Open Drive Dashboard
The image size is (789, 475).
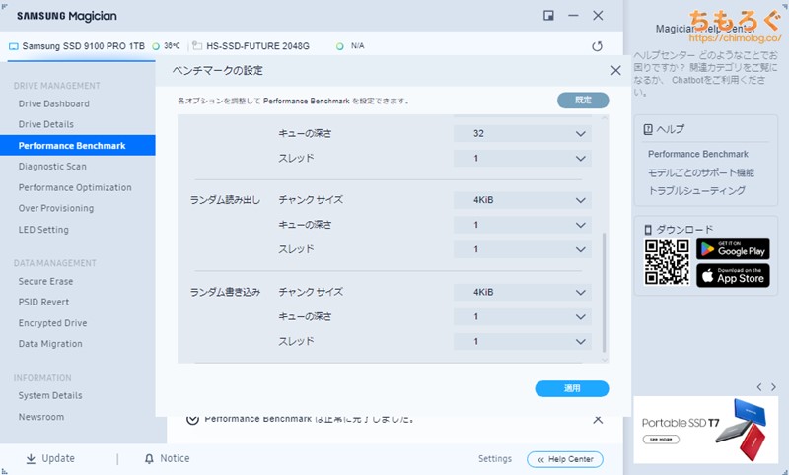pos(54,103)
